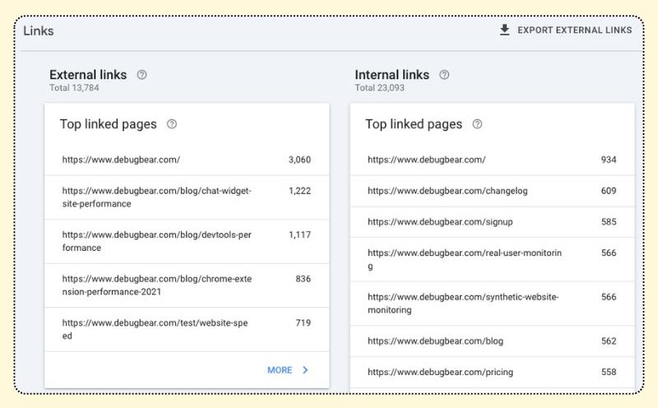Select external row https://www.debugbear.com/ homepage
The width and height of the screenshot is (658, 408).
click(187, 160)
